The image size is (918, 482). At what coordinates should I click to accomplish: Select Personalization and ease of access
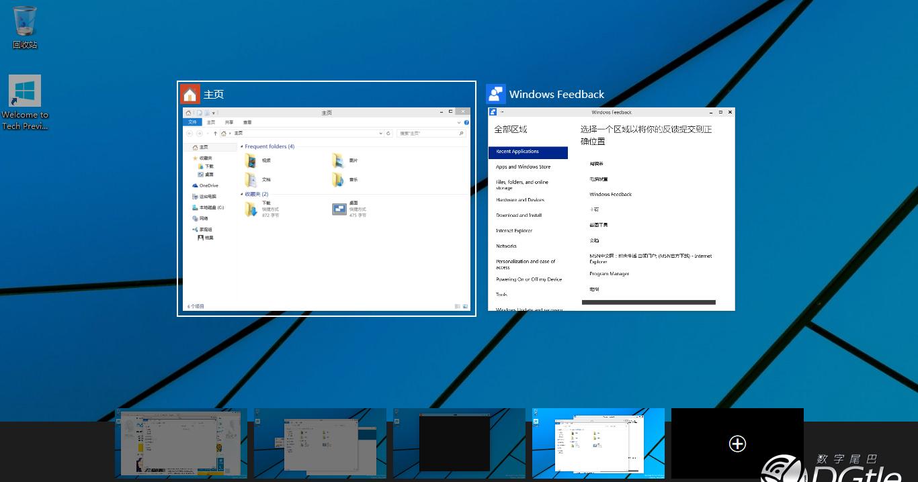[526, 264]
